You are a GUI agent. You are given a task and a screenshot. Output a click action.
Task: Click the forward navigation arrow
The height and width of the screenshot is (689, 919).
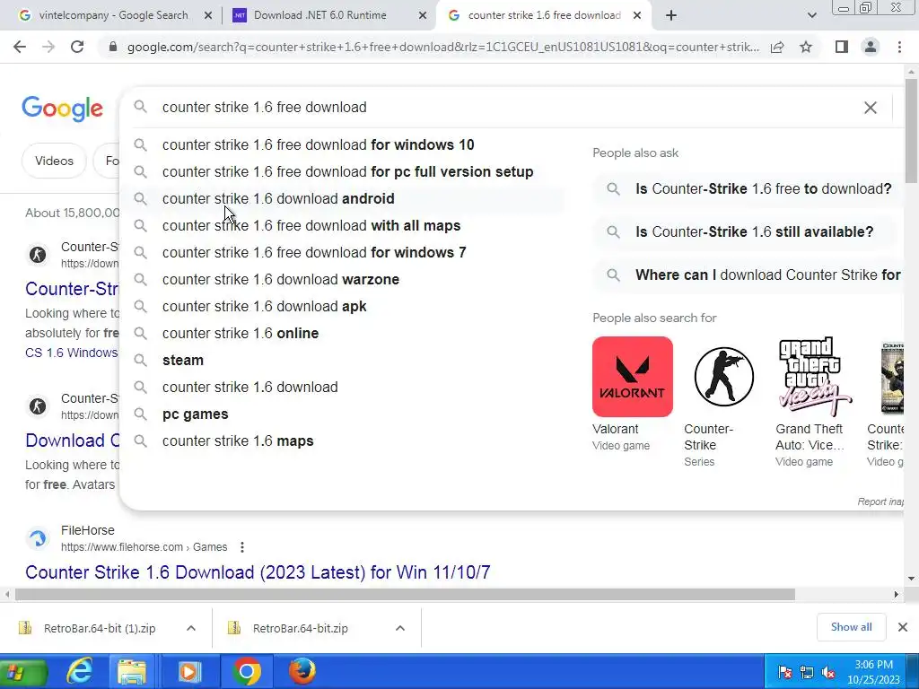(48, 47)
